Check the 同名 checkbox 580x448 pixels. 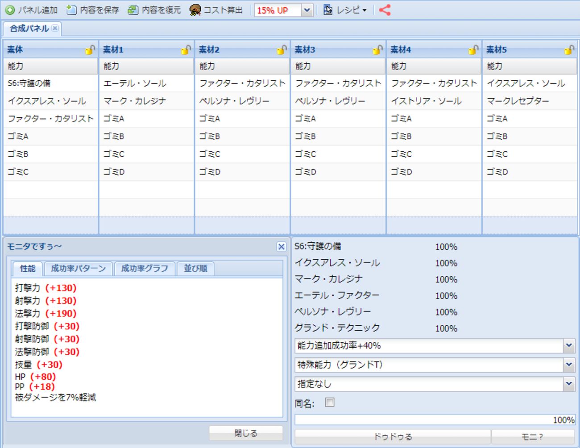[330, 402]
